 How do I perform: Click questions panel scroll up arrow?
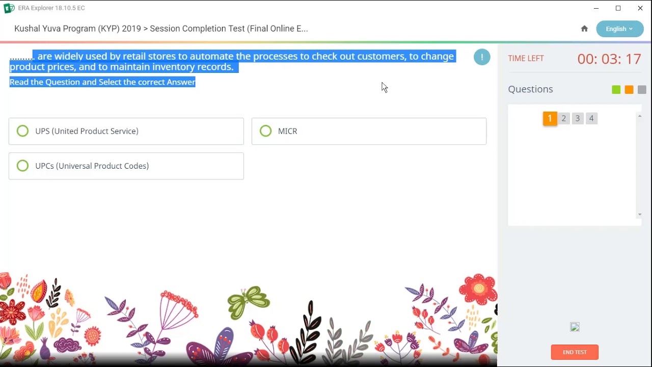click(x=640, y=116)
